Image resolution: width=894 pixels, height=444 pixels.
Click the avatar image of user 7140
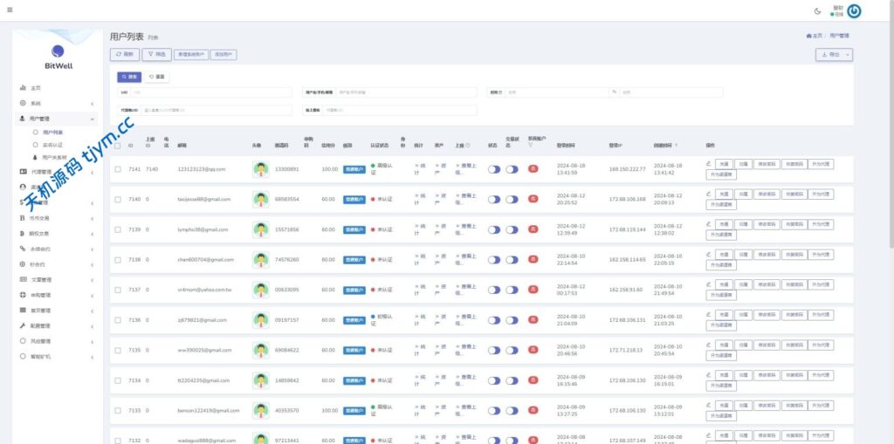(260, 200)
